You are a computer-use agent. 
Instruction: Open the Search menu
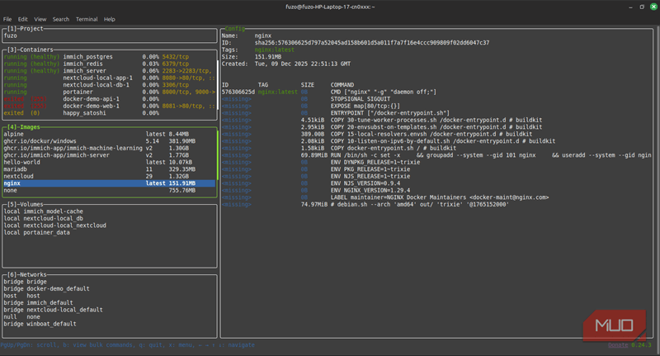click(x=60, y=19)
